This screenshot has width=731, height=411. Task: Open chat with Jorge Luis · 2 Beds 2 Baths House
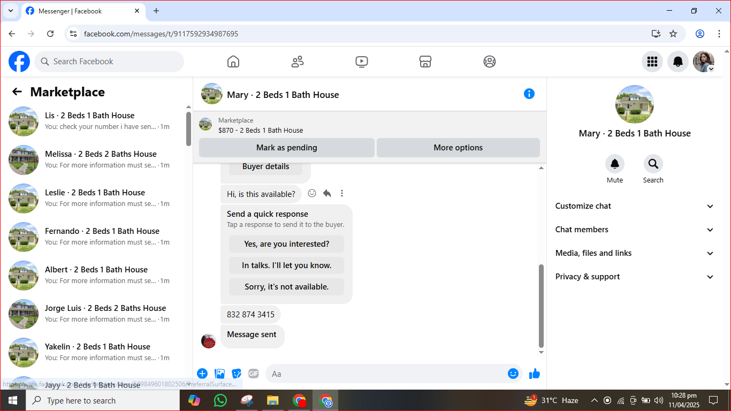pos(95,314)
